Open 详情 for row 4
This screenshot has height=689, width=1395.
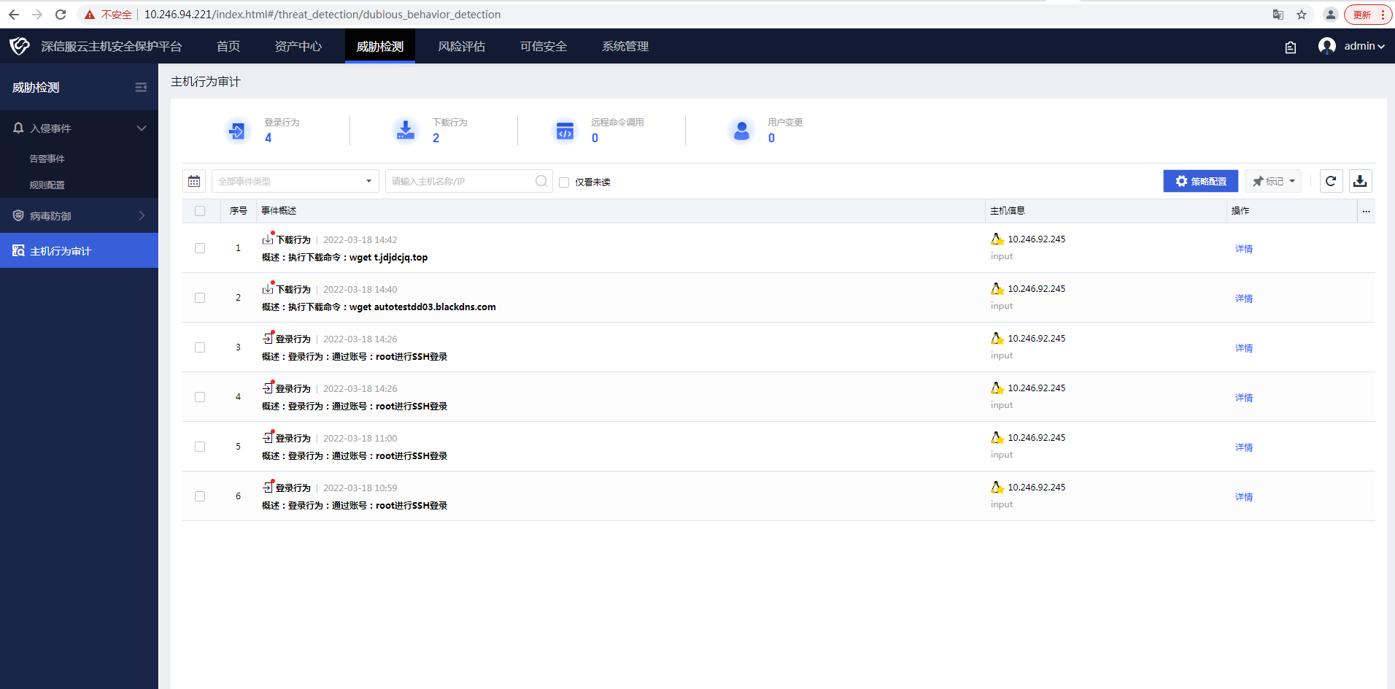(1244, 398)
